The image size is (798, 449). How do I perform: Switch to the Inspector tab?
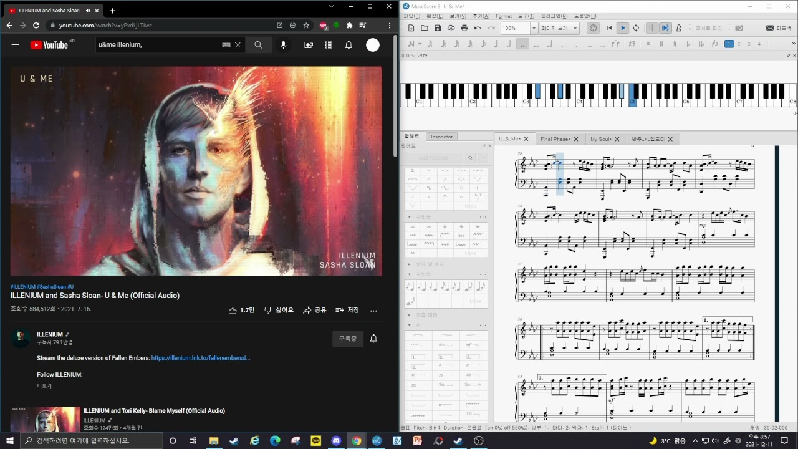tap(441, 137)
